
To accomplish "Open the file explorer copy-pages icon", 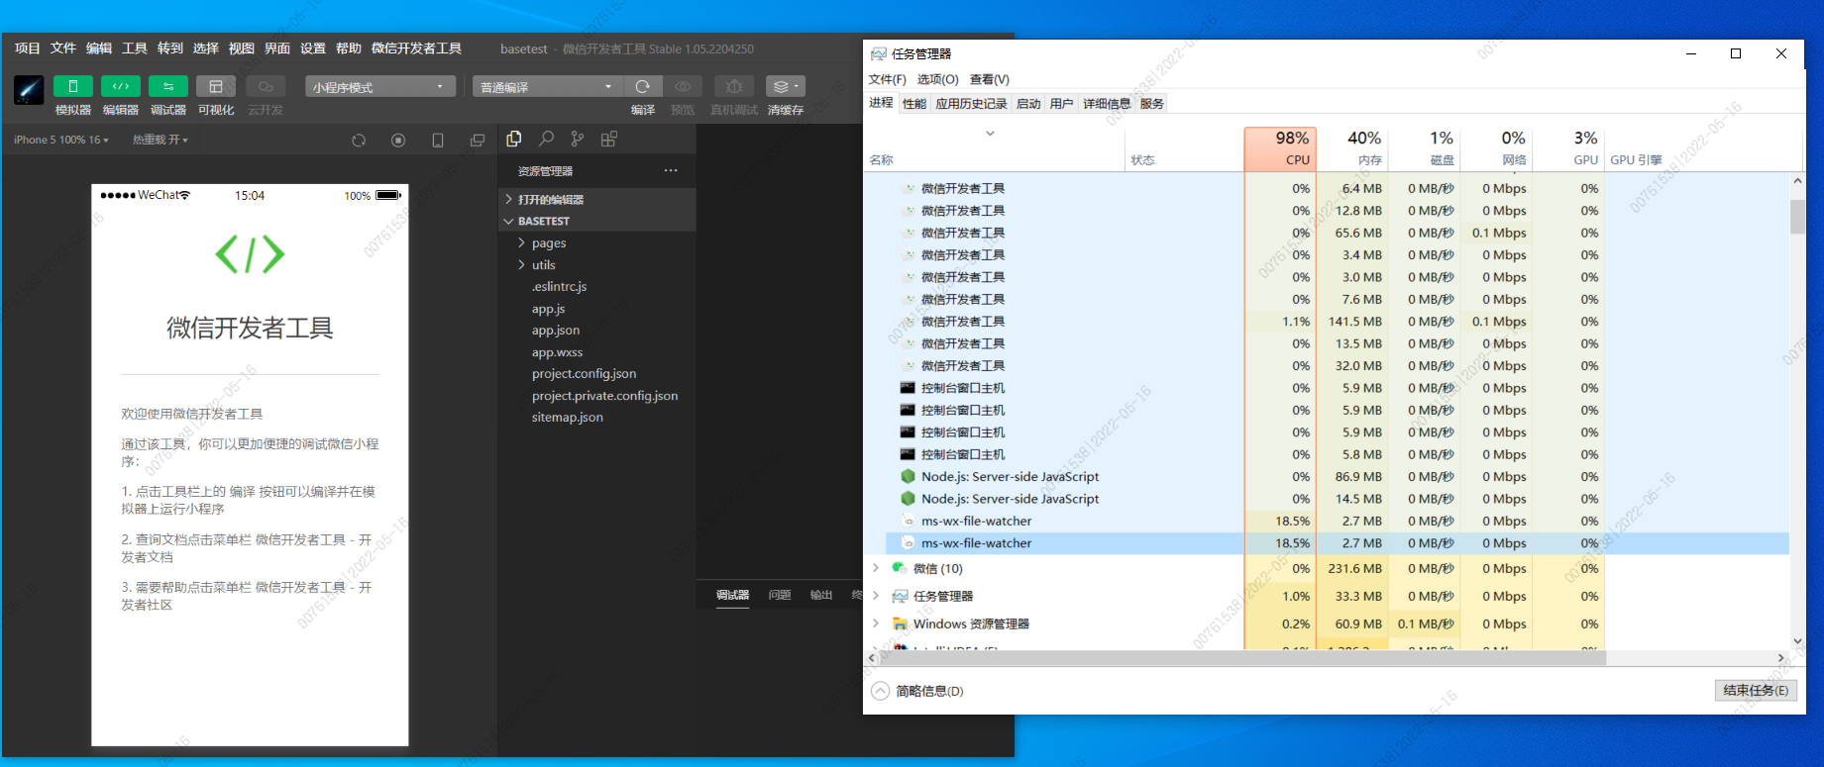I will 514,140.
